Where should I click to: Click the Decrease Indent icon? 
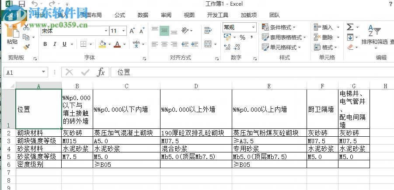click(x=185, y=44)
